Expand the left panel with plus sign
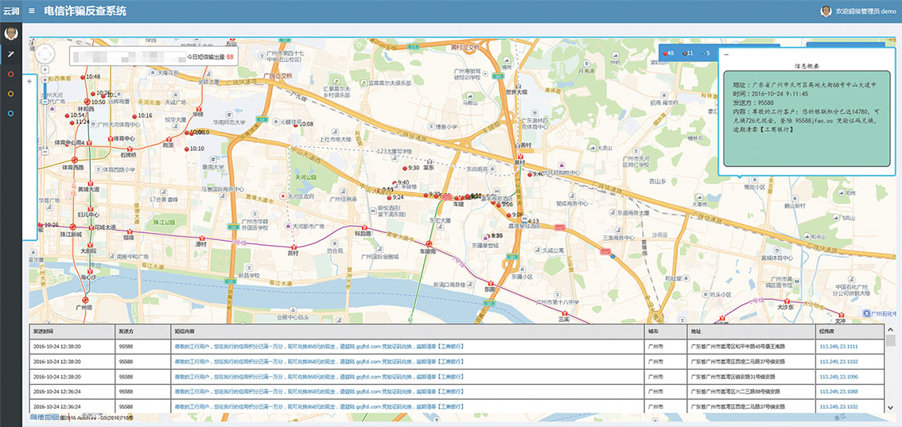The height and width of the screenshot is (427, 902). (x=29, y=81)
